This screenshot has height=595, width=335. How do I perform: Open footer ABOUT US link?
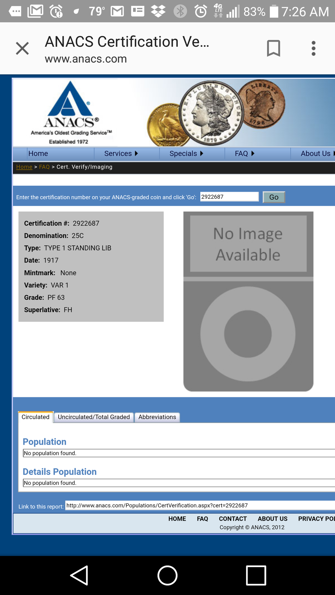pyautogui.click(x=273, y=519)
